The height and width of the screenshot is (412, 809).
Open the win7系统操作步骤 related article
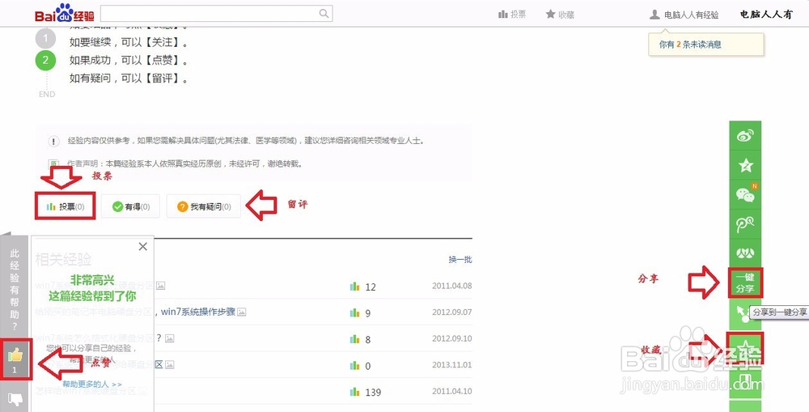click(x=198, y=312)
